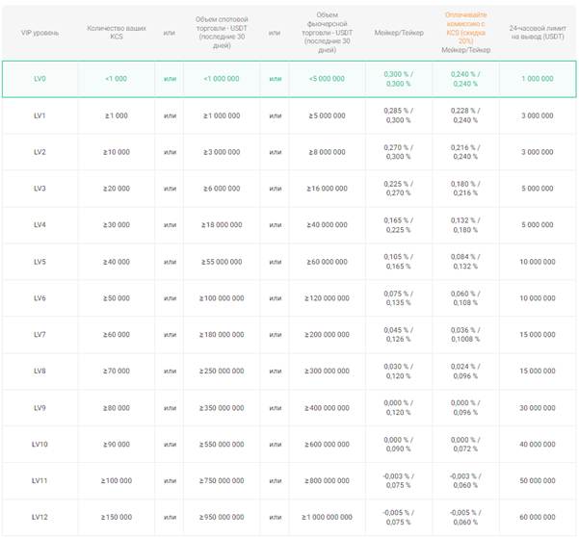The width and height of the screenshot is (579, 538).
Task: Click the "VIP уровень" column header
Action: (x=39, y=33)
